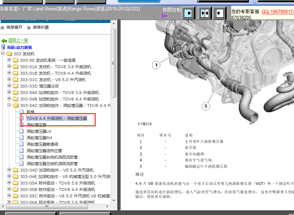This screenshot has height=215, width=294.
Task: Click the 真空电磁阀 table entry
Action: [194, 154]
